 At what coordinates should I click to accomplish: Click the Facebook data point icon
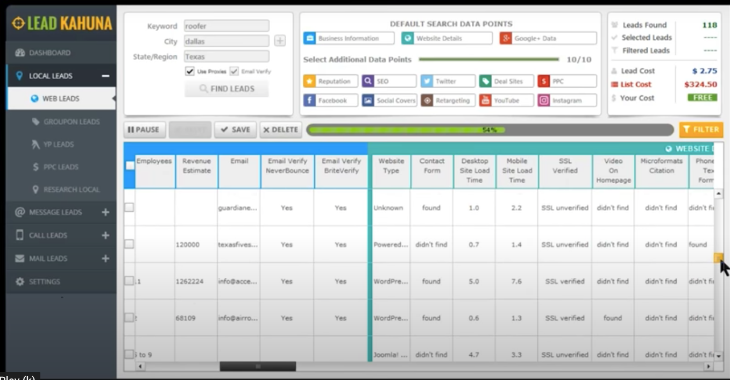pos(309,101)
